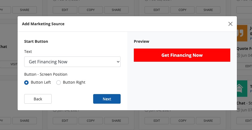Go Back to the previous step
This screenshot has height=130, width=252.
(38, 99)
